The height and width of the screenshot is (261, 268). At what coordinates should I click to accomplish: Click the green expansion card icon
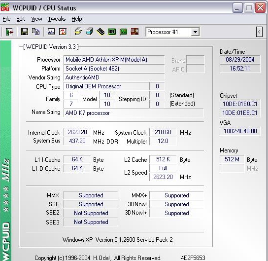[x=123, y=32]
